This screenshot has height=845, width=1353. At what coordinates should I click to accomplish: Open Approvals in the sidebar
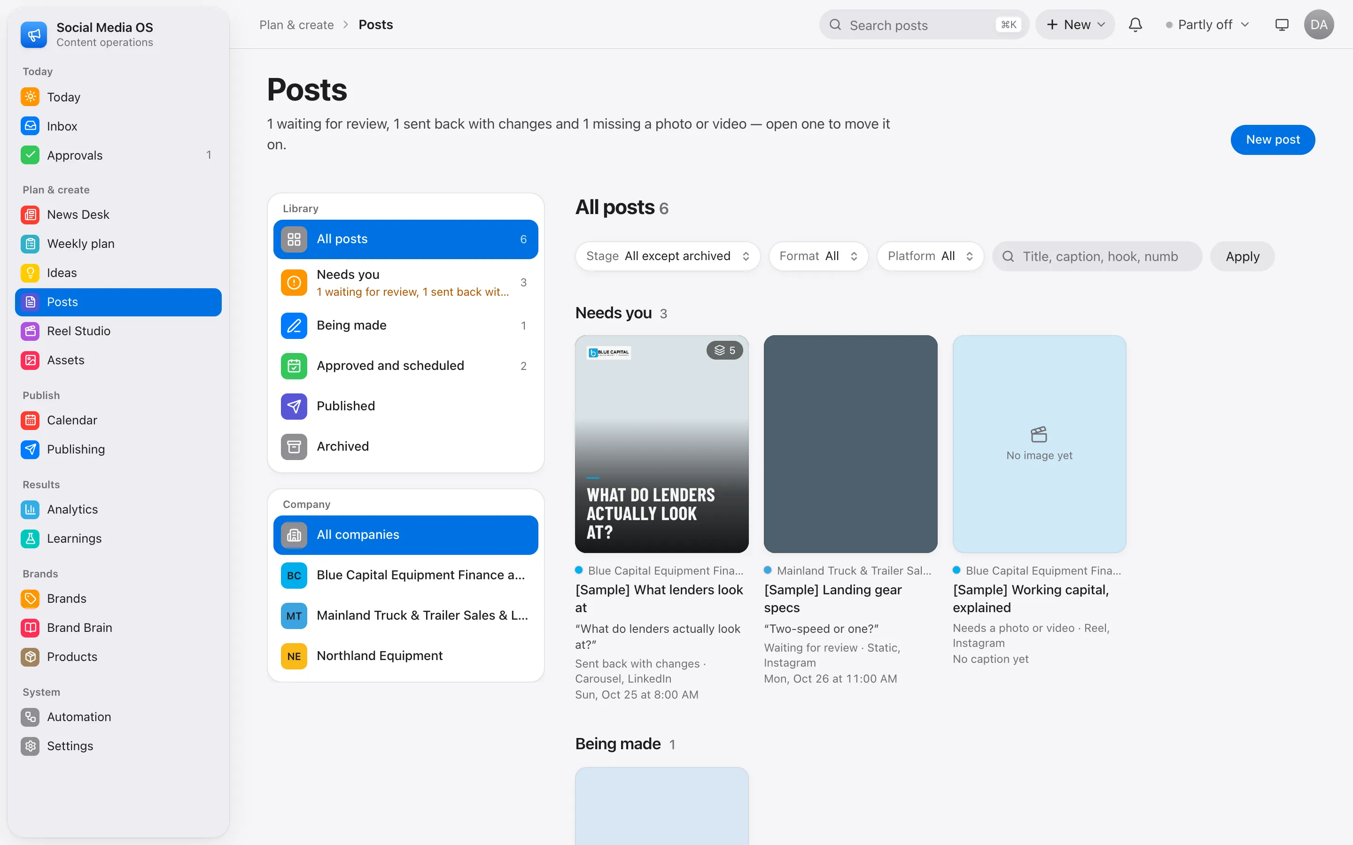pyautogui.click(x=118, y=155)
